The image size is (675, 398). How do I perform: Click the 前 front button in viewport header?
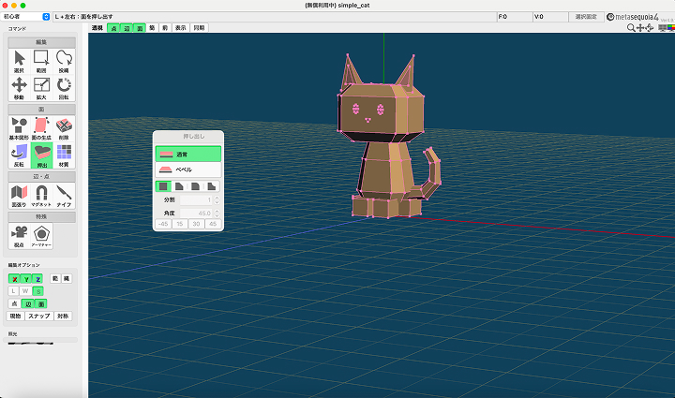click(165, 28)
